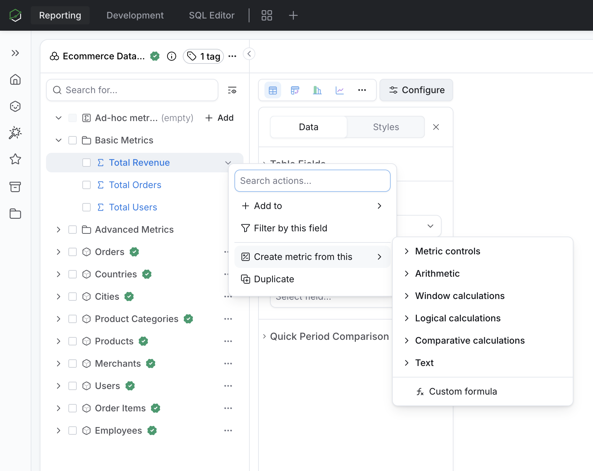Choose Filter by this field
This screenshot has width=593, height=471.
(313, 228)
